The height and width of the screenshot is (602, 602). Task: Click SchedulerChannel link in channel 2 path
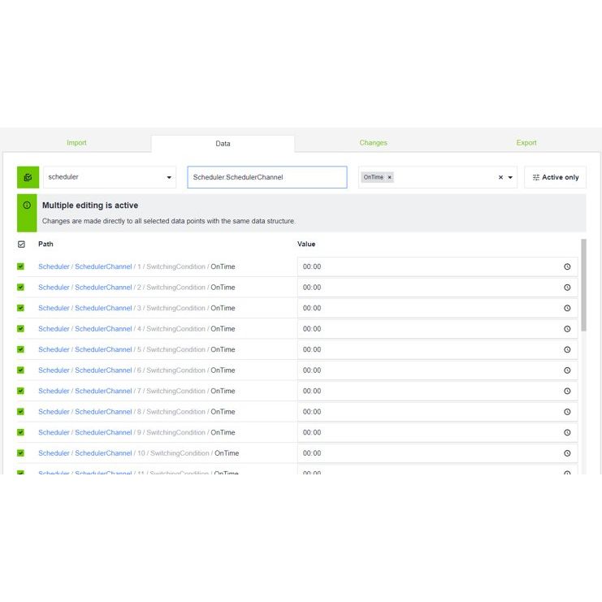[103, 287]
